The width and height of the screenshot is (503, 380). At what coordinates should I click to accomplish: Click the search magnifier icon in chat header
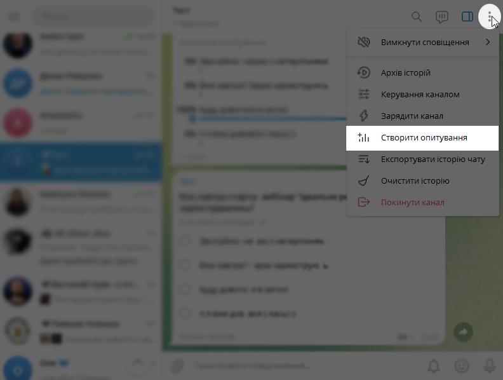417,17
